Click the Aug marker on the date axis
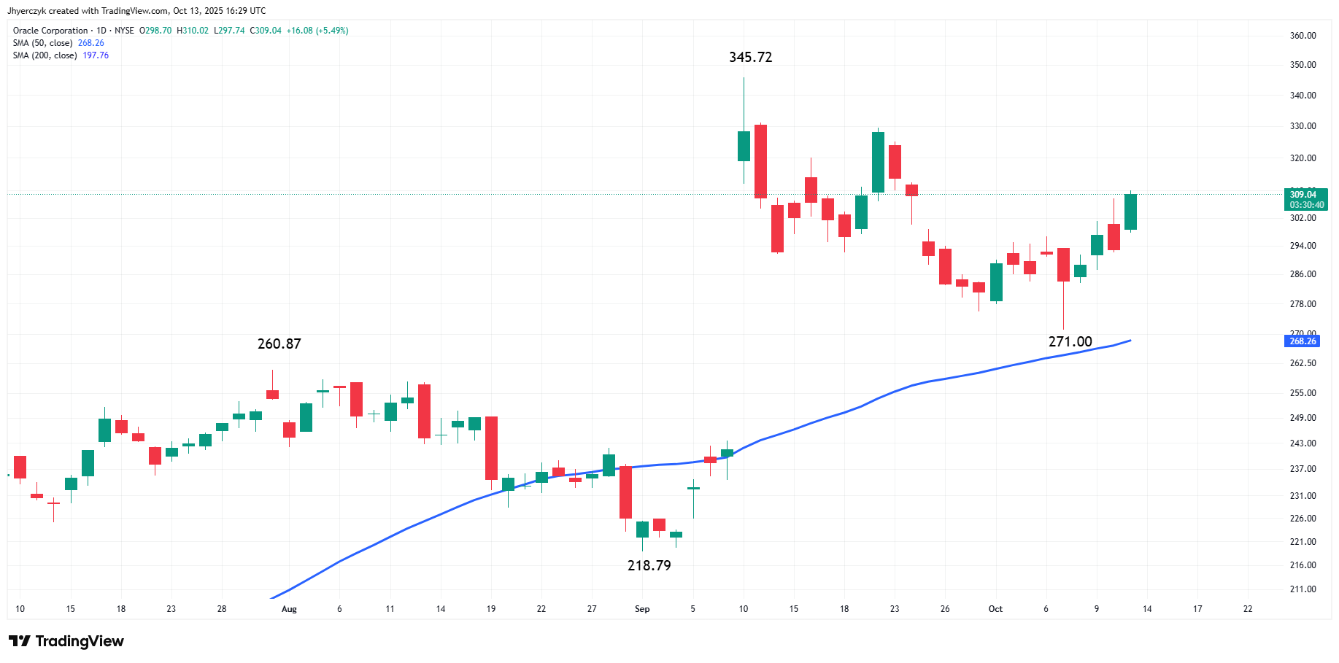Image resolution: width=1339 pixels, height=663 pixels. click(289, 609)
